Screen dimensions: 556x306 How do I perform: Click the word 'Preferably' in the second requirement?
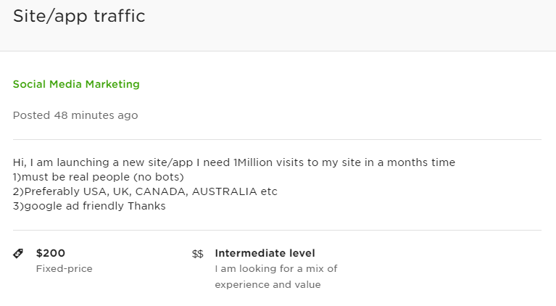point(49,191)
